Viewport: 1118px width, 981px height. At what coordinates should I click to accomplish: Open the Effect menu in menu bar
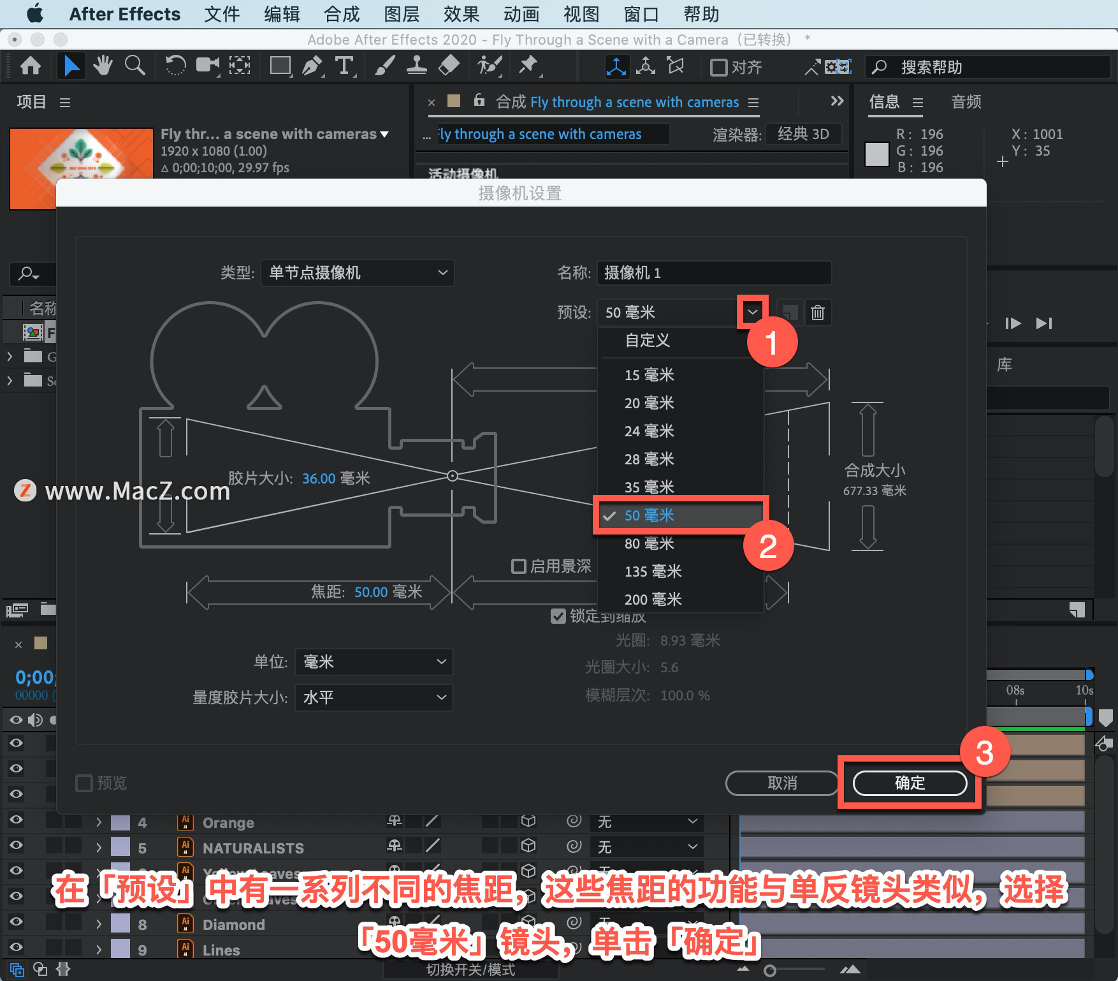[x=461, y=14]
